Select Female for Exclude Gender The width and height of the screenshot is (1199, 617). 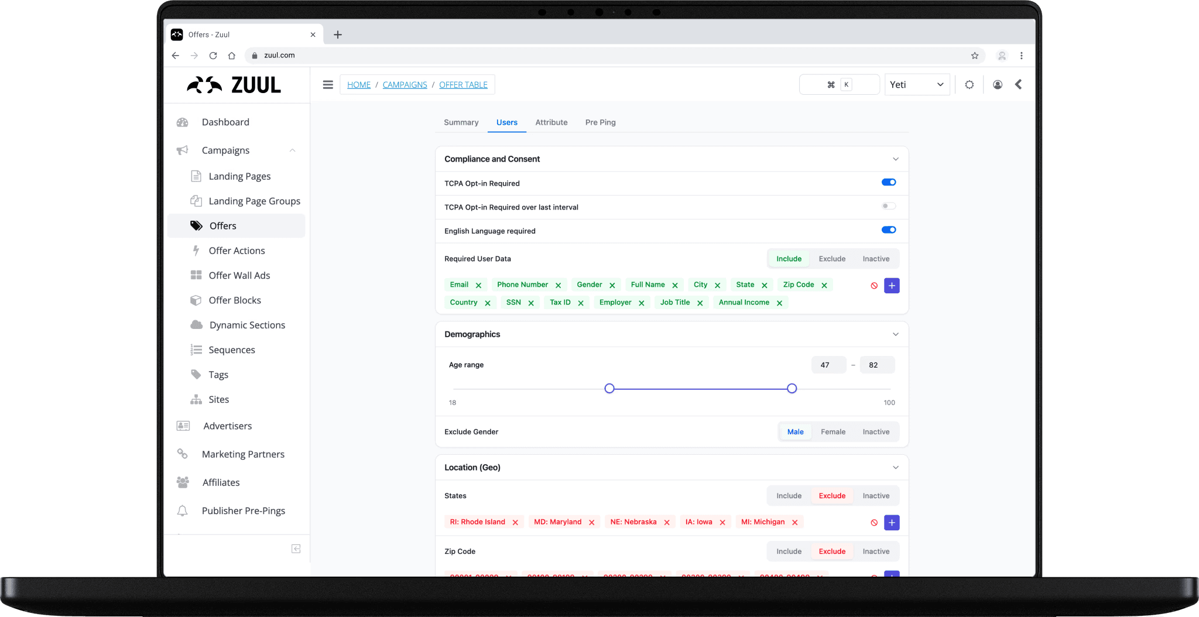tap(833, 432)
